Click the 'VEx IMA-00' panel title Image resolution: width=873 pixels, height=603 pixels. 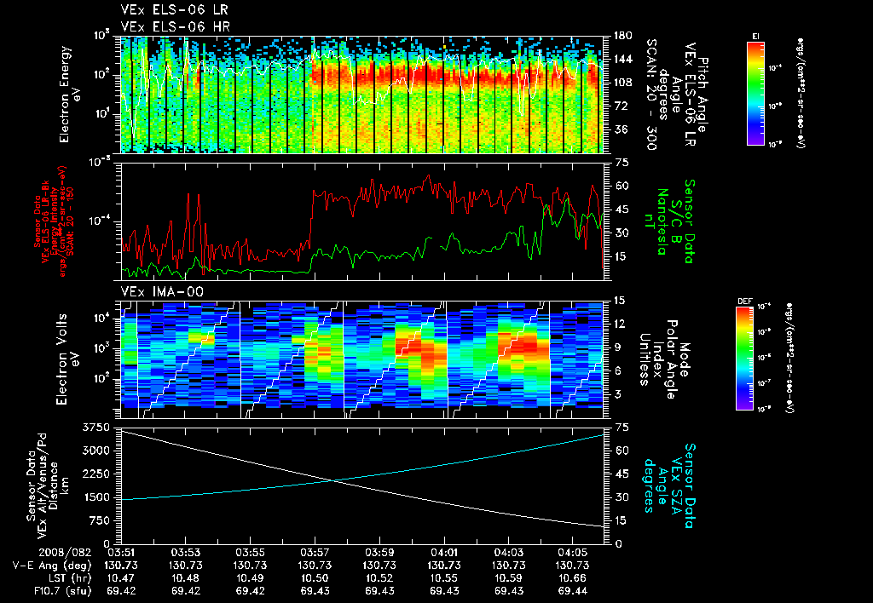[162, 292]
